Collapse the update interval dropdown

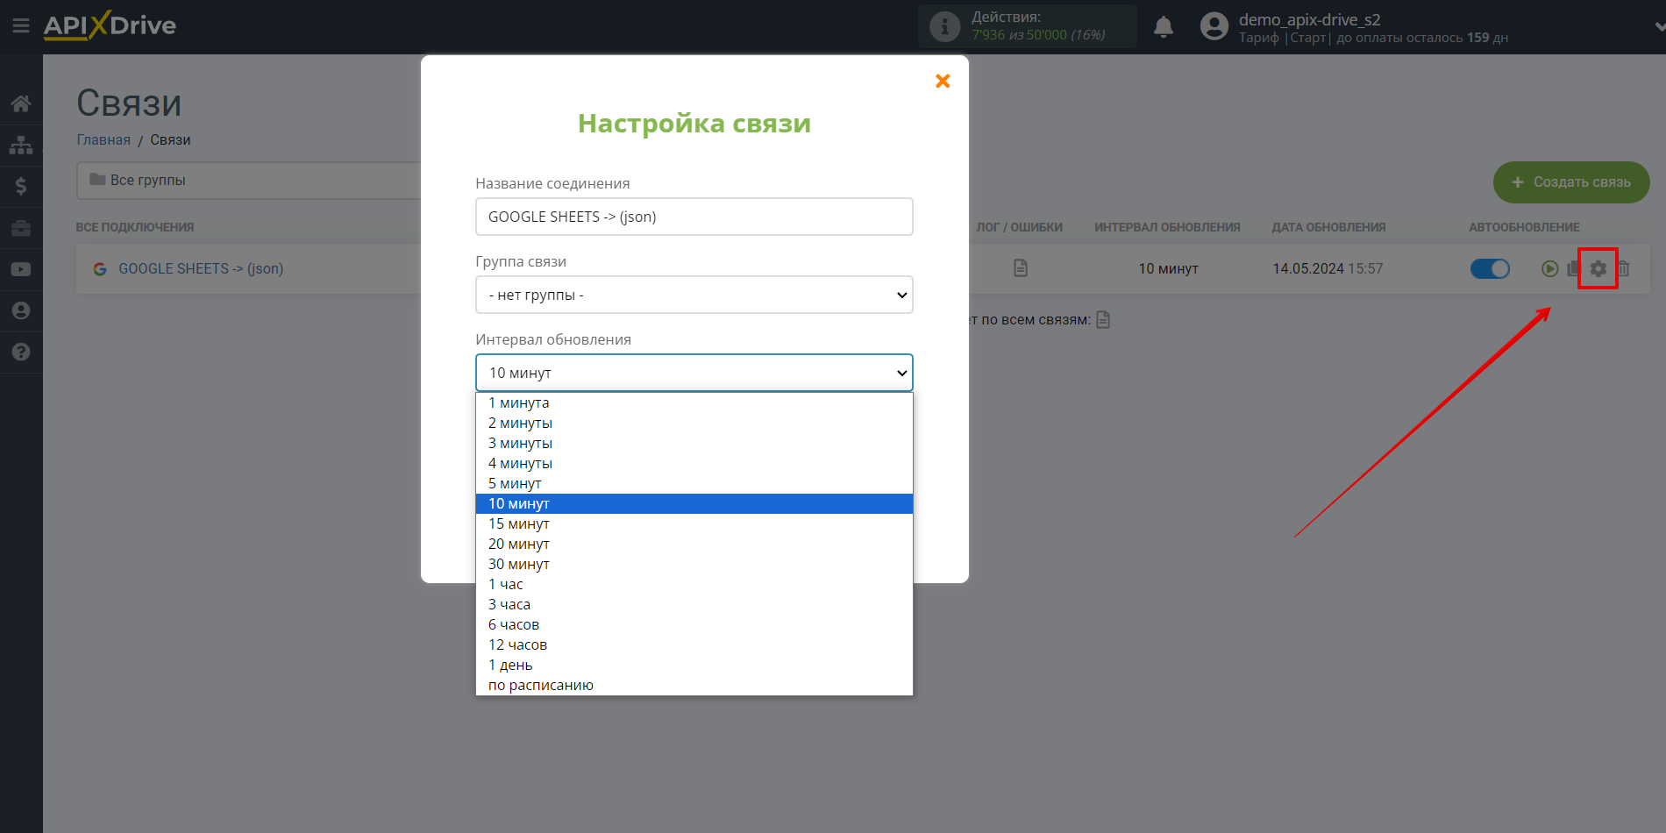point(694,373)
